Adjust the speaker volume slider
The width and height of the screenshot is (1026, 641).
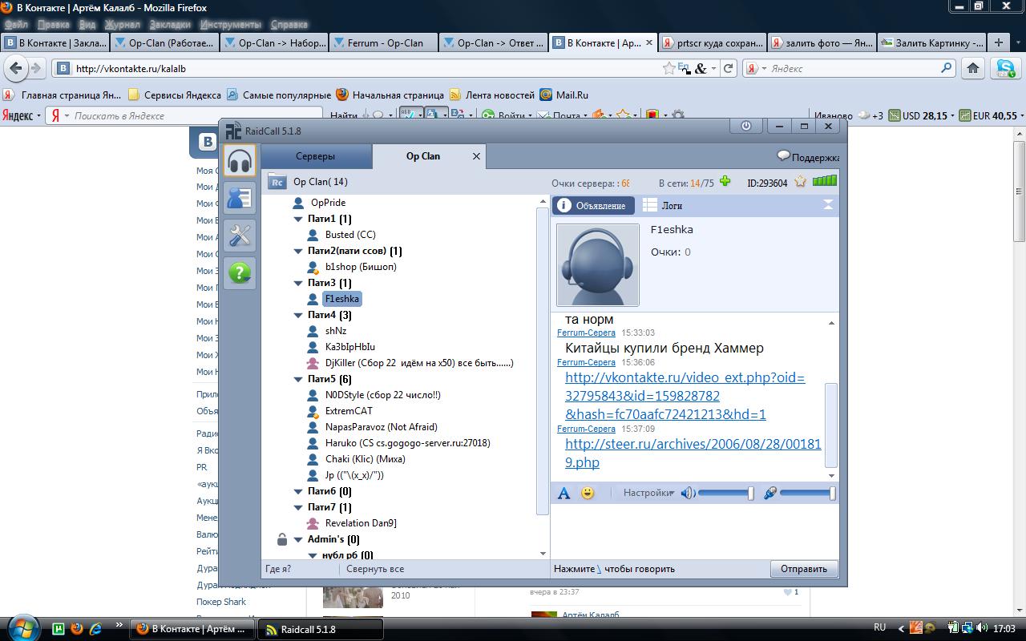tap(726, 494)
